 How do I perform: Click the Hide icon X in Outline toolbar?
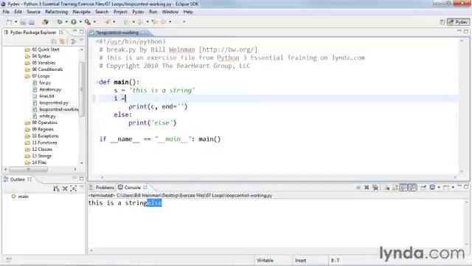pyautogui.click(x=65, y=189)
